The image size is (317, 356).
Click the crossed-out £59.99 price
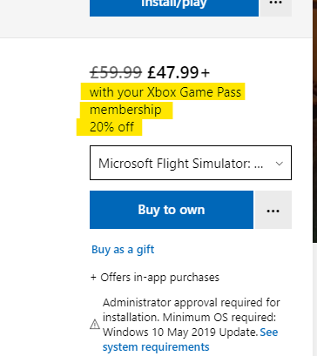[116, 72]
